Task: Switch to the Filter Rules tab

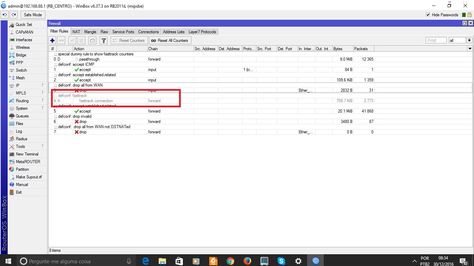Action: point(59,32)
